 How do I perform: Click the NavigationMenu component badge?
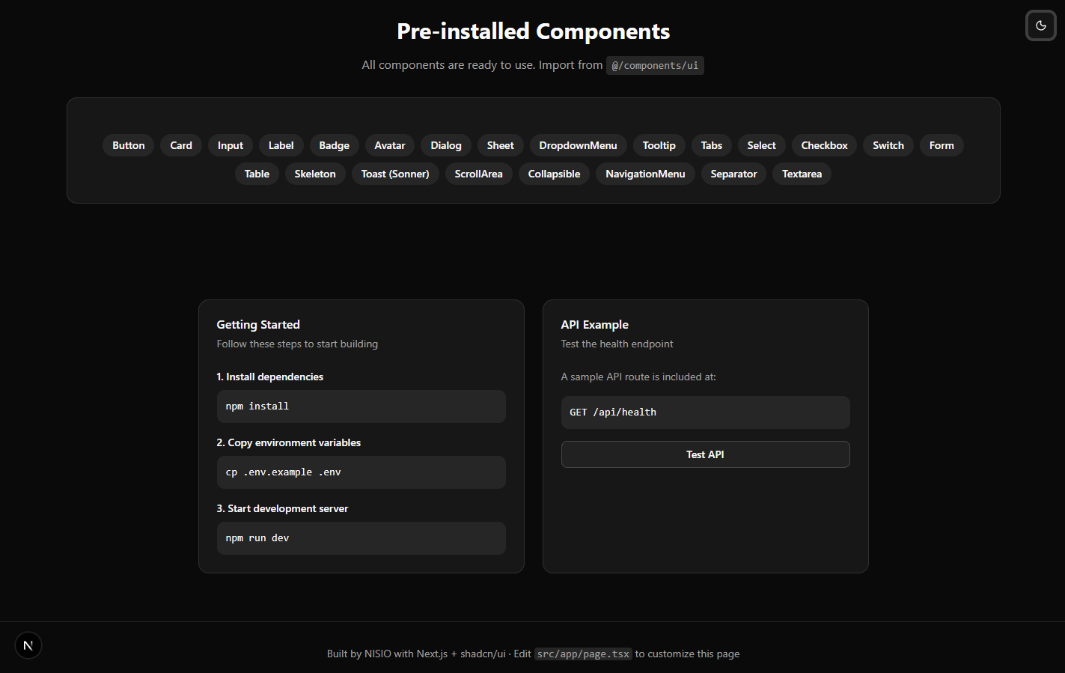point(646,174)
